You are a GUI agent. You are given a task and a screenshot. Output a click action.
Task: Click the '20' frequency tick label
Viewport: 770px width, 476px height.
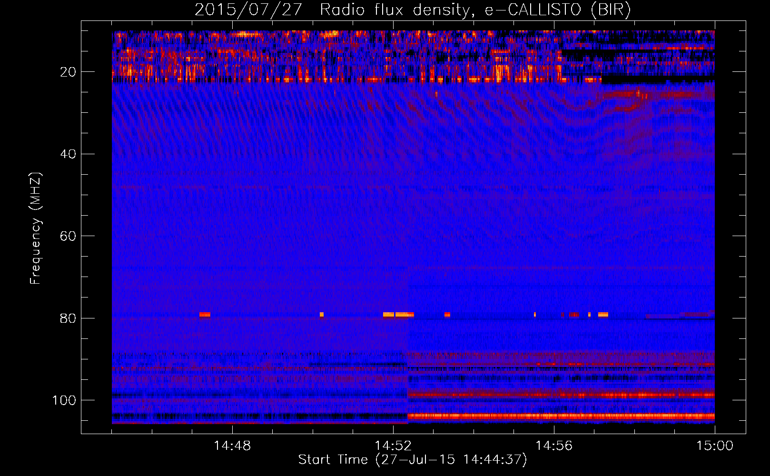[68, 72]
